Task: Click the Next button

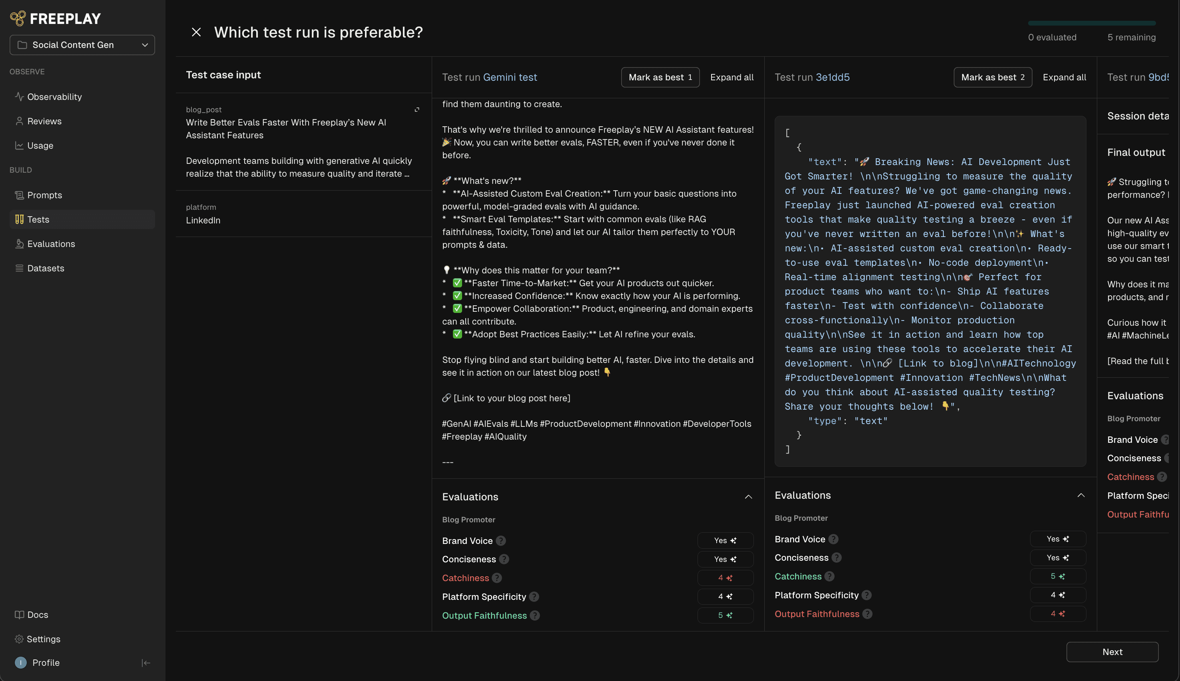Action: tap(1112, 652)
